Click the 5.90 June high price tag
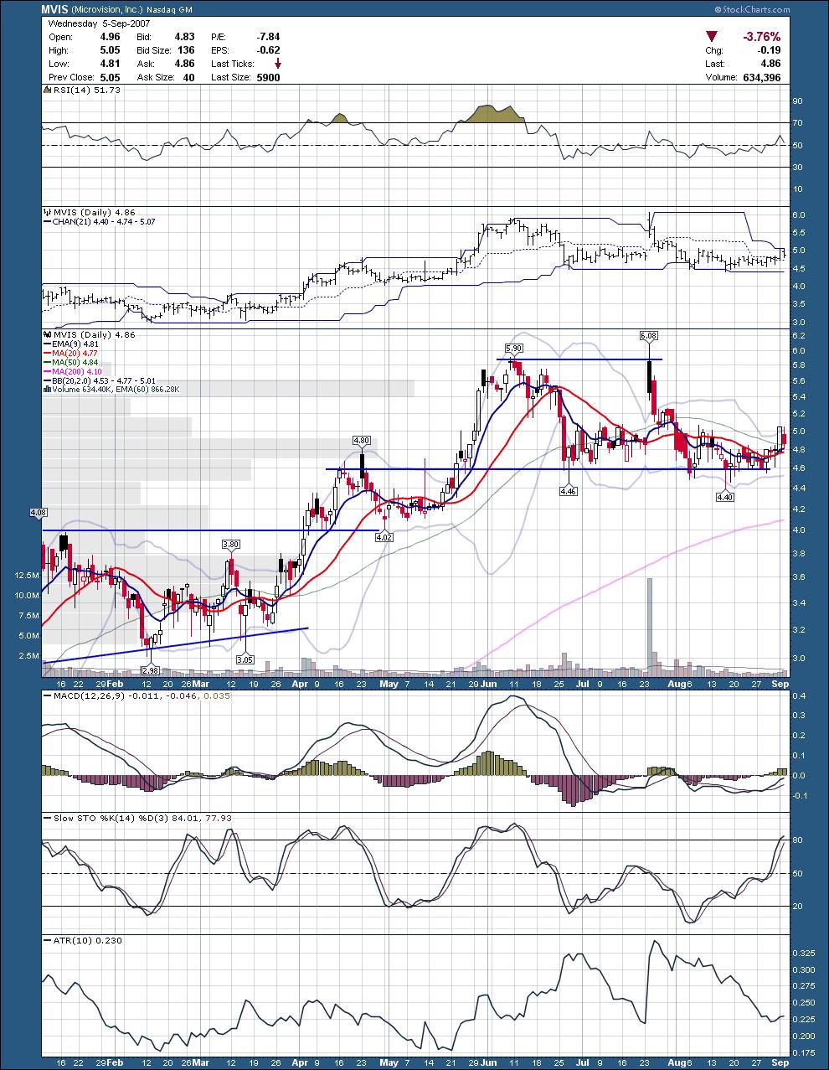The width and height of the screenshot is (829, 1070). click(513, 348)
